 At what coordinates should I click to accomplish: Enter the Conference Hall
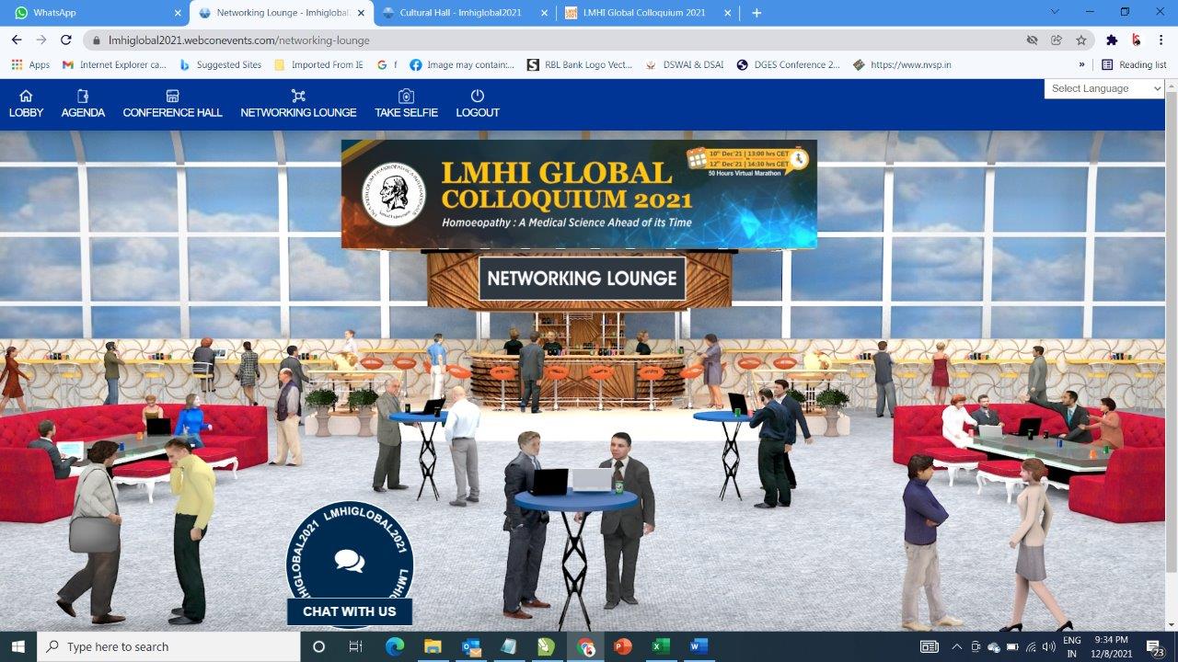click(172, 104)
